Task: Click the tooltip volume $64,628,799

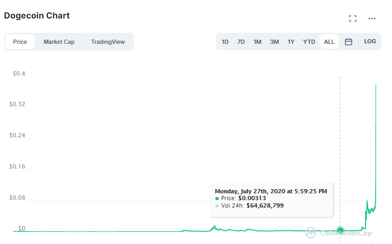Action: pos(265,205)
